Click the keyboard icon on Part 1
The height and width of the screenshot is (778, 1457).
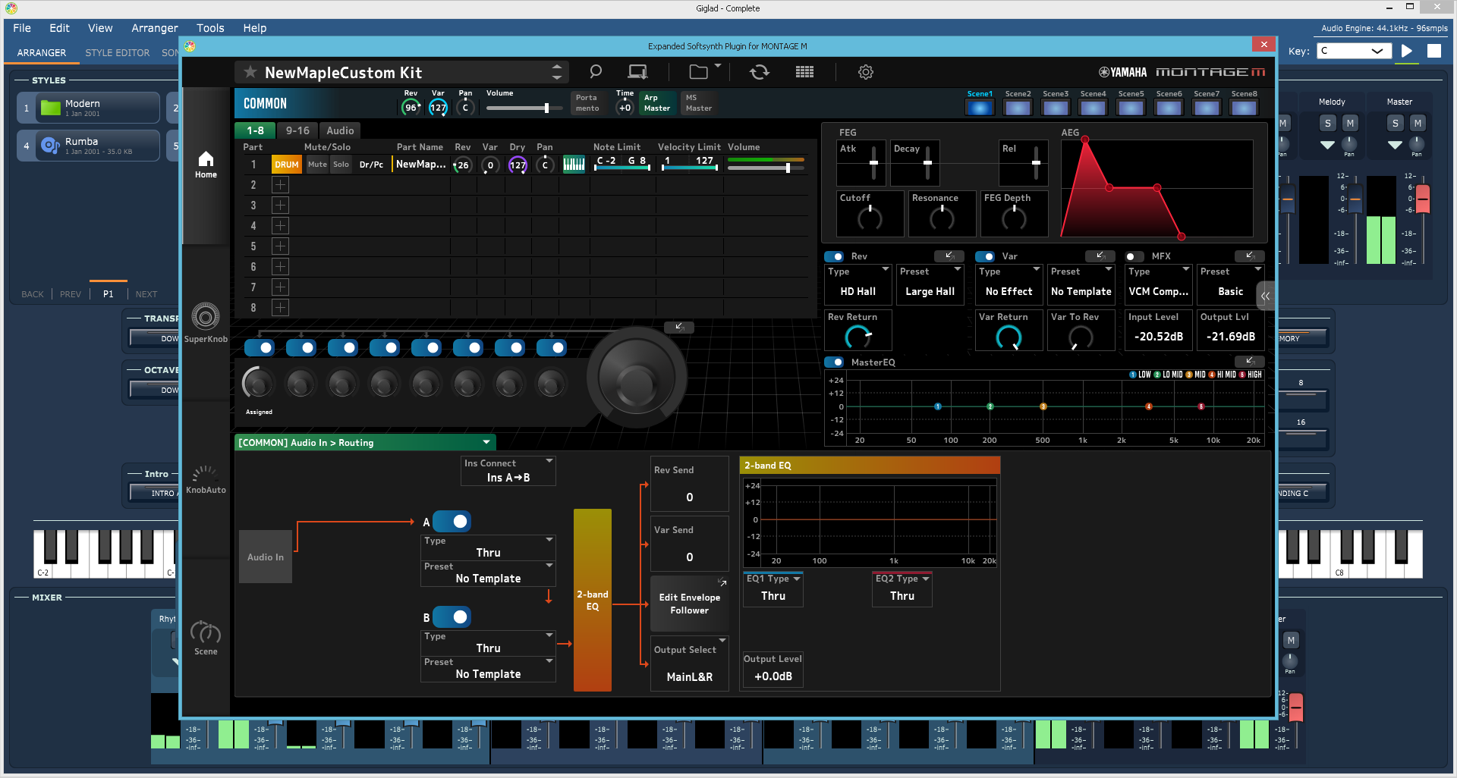tap(574, 165)
